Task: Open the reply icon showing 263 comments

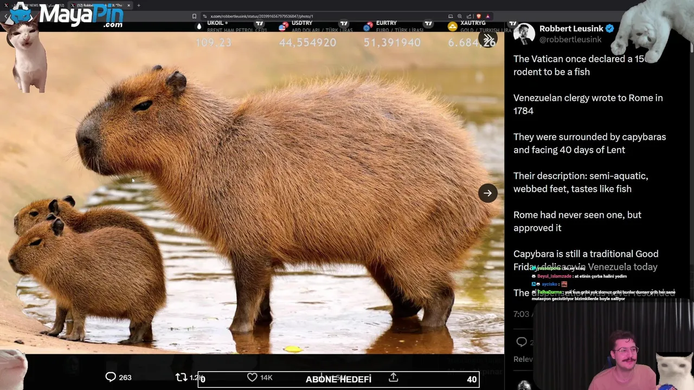Action: tap(111, 377)
